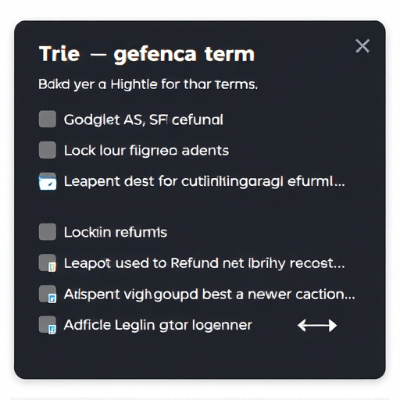Click the Trie gefenca term dialog title
The height and width of the screenshot is (400, 400).
[147, 55]
